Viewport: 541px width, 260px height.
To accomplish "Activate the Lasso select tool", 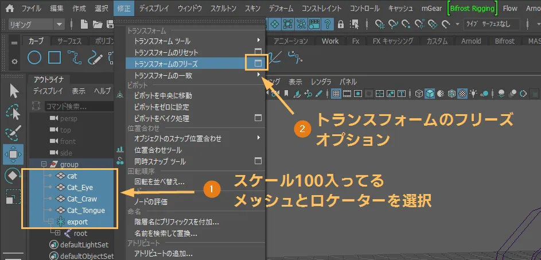I will [x=13, y=112].
